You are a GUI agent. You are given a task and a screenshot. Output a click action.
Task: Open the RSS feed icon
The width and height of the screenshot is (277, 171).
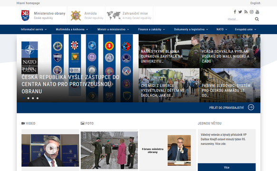coord(246,12)
